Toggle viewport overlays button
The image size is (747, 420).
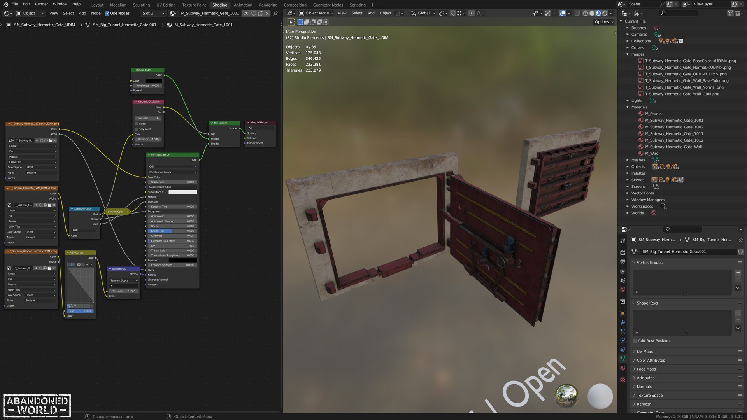click(x=563, y=13)
